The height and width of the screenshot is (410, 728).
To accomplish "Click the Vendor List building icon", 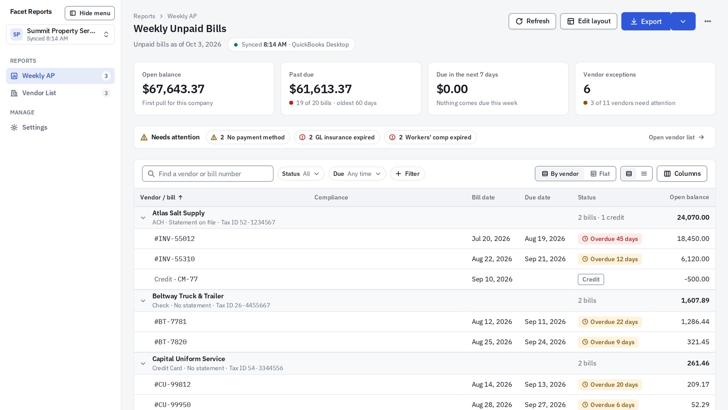I will tap(14, 93).
